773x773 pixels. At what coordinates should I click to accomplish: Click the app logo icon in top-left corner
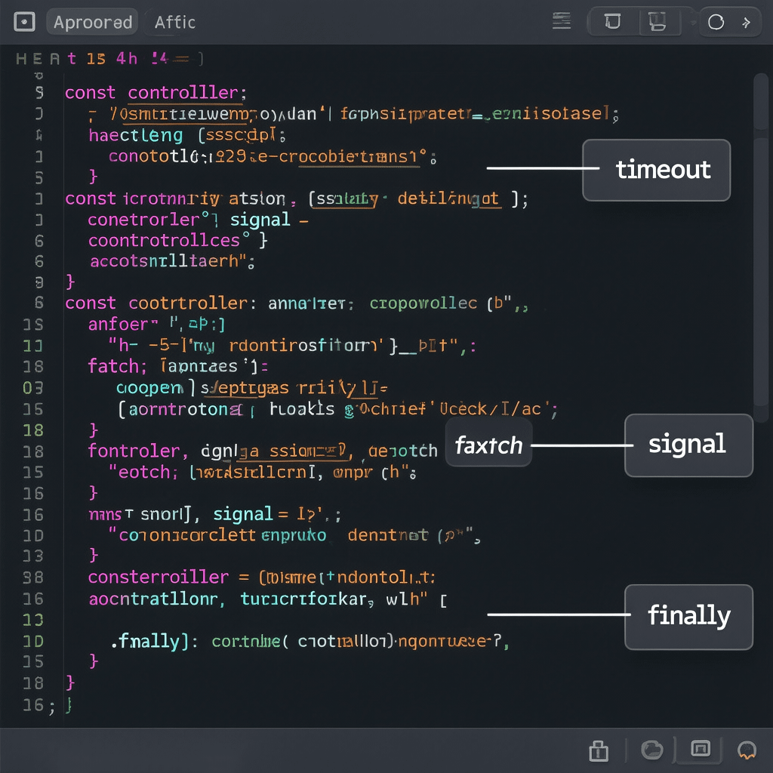coord(24,21)
